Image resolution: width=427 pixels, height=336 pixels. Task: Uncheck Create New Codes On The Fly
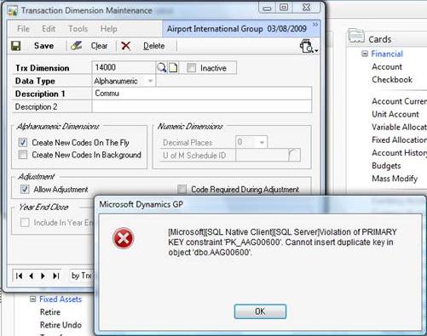coord(23,142)
